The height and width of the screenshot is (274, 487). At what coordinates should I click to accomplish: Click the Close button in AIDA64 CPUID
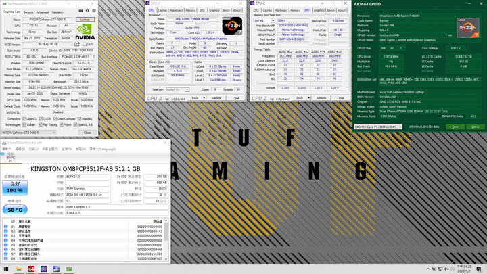pos(476,127)
